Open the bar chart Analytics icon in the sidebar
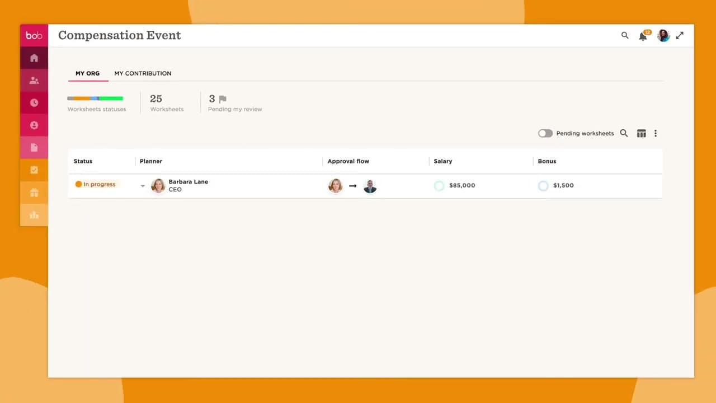 point(34,215)
